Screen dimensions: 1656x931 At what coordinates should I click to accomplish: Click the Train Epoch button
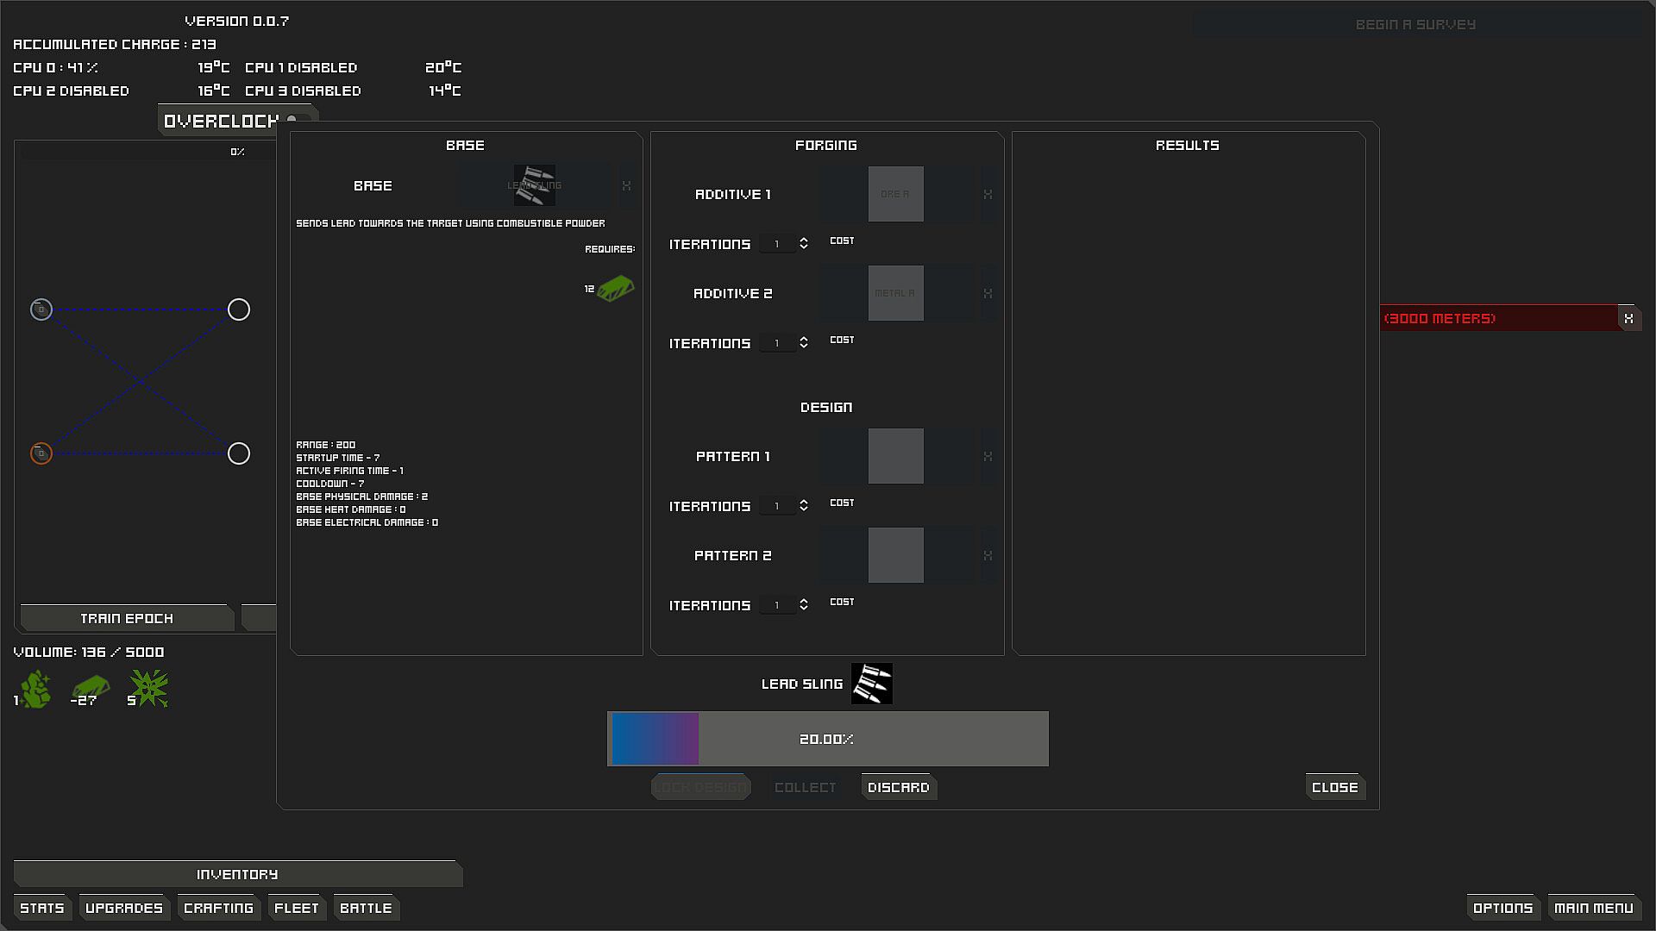click(x=127, y=618)
